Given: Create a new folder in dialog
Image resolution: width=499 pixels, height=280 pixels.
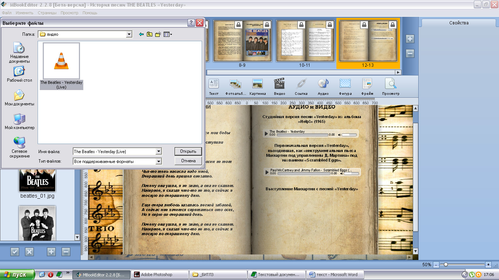Looking at the screenshot, I should pos(158,34).
